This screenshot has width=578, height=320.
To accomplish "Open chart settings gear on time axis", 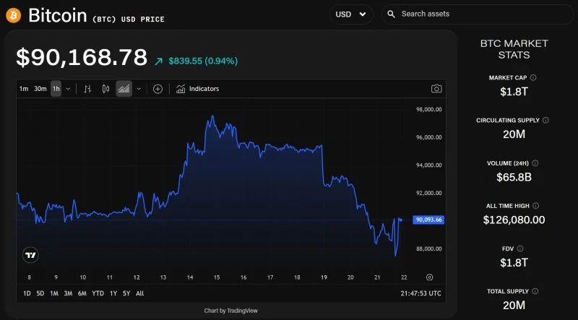I will pos(429,277).
